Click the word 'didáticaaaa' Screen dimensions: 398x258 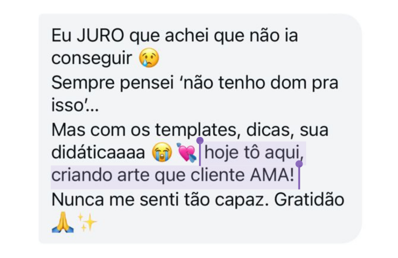click(98, 152)
